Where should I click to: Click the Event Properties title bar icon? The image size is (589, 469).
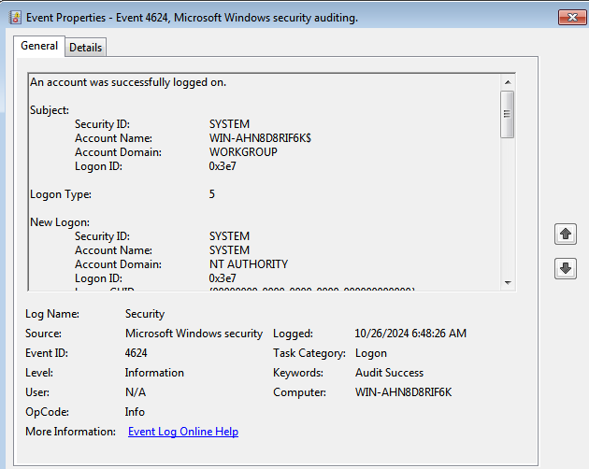click(15, 17)
